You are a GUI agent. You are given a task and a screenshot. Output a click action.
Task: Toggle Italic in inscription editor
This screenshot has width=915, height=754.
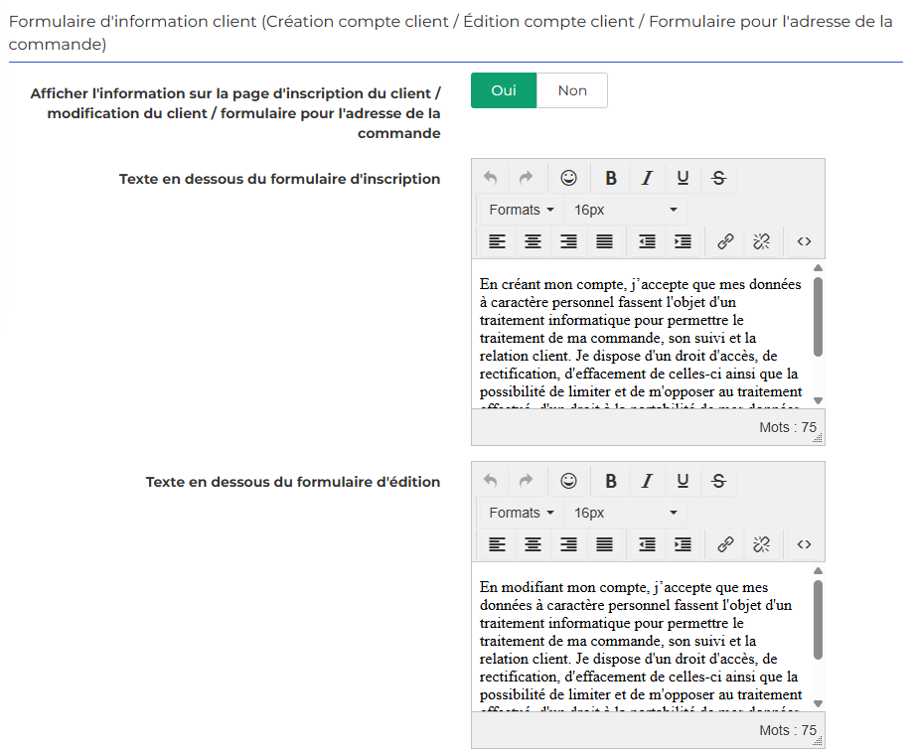(x=647, y=178)
